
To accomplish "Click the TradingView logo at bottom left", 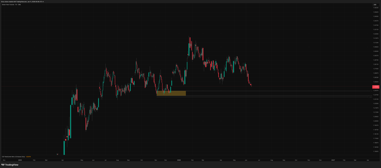I will (x=10, y=165).
